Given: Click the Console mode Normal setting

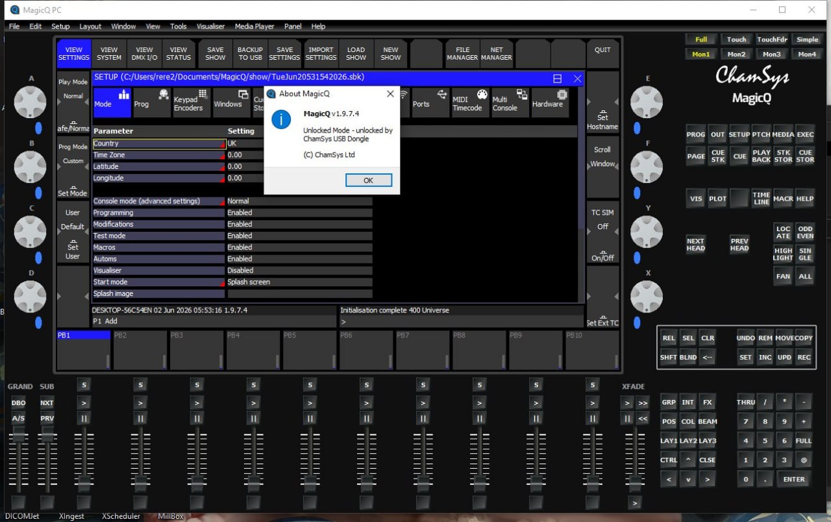Looking at the screenshot, I should (x=299, y=201).
